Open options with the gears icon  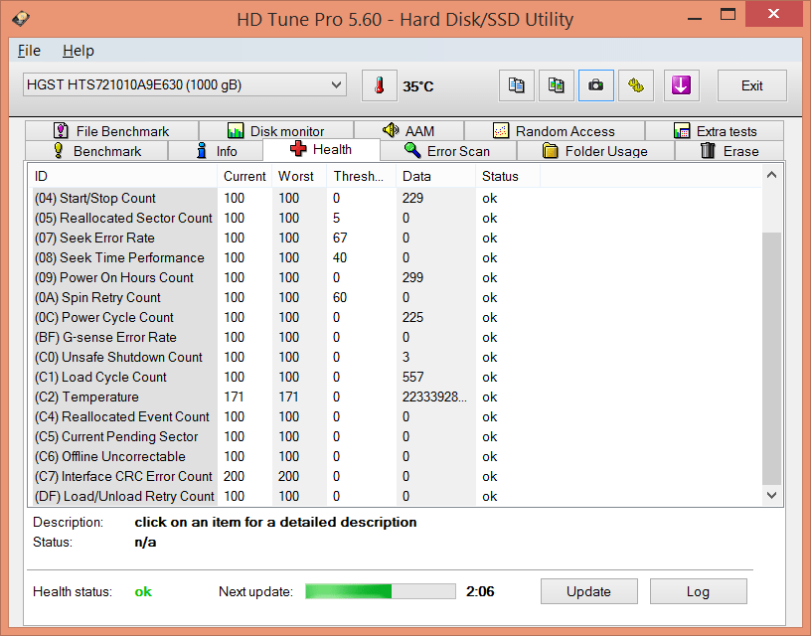(636, 85)
